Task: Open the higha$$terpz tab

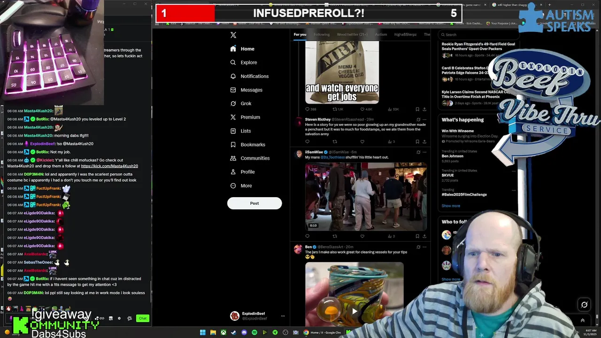Action: 405,34
